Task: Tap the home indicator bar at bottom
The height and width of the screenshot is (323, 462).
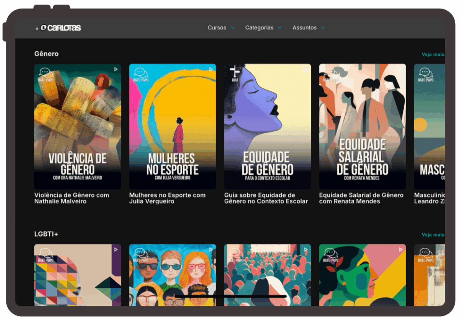Action: coord(231,296)
